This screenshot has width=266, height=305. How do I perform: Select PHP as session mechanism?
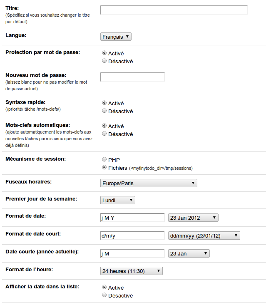coord(104,159)
